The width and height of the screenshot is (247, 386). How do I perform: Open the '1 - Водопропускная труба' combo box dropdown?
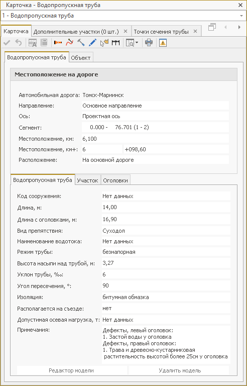241,16
